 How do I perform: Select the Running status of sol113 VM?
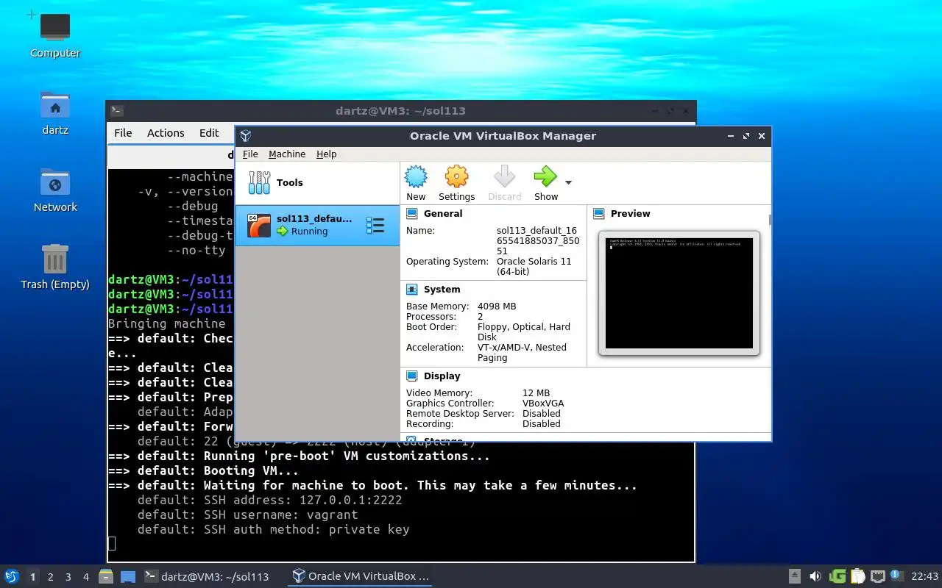309,232
